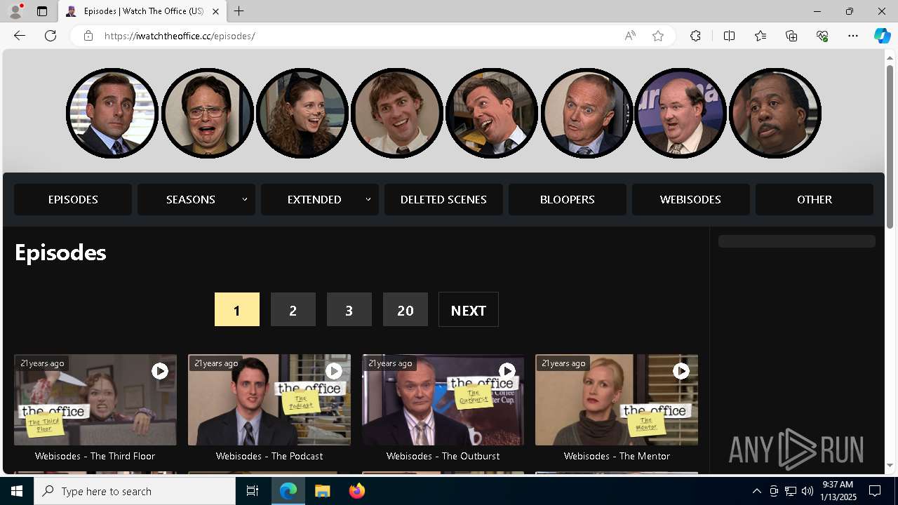Click Stanley Hudson character portrait

point(775,113)
